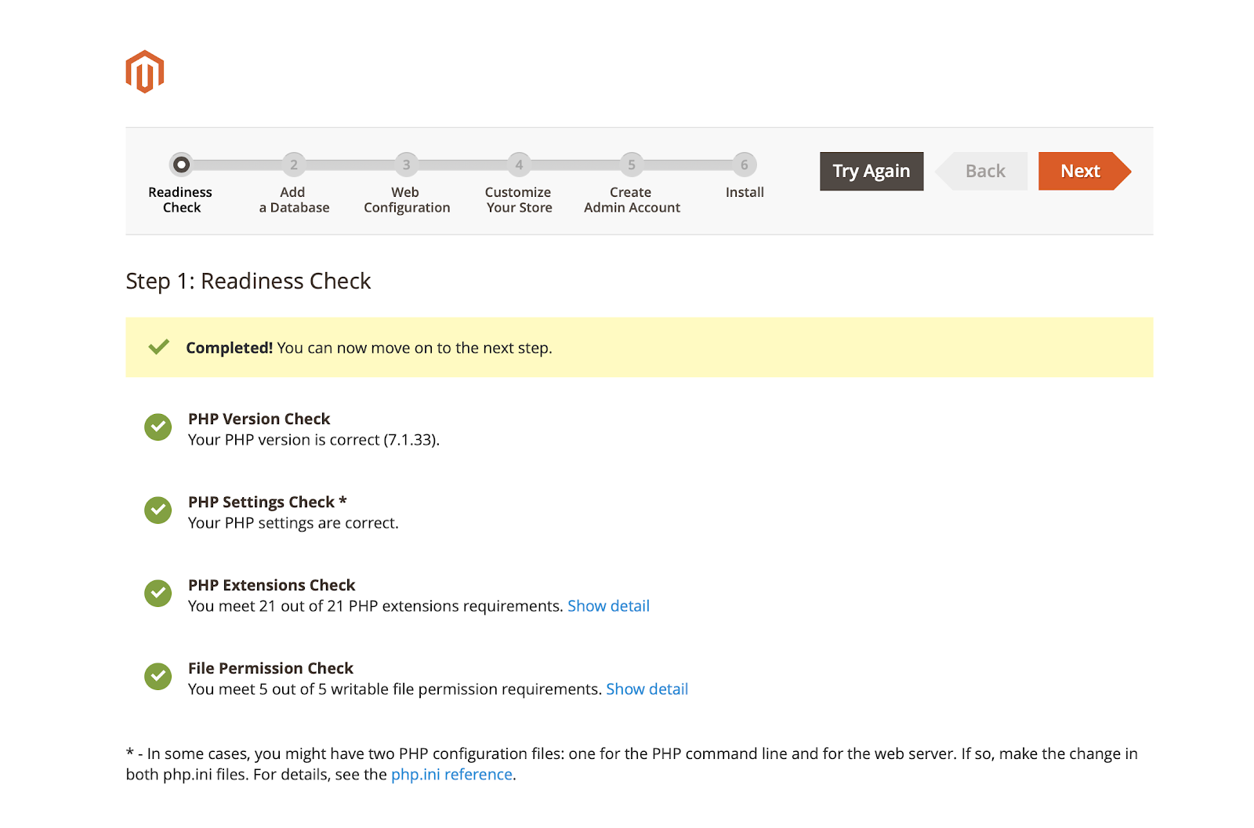1254x828 pixels.
Task: Click the File Permission Check green checkmark
Action: [158, 677]
